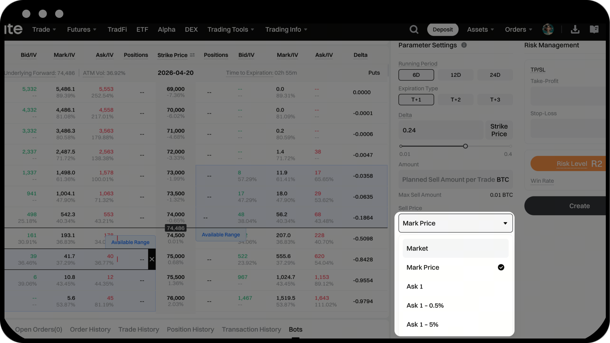Switch to the Trade History tab
Viewport: 610px width, 343px height.
tap(138, 330)
